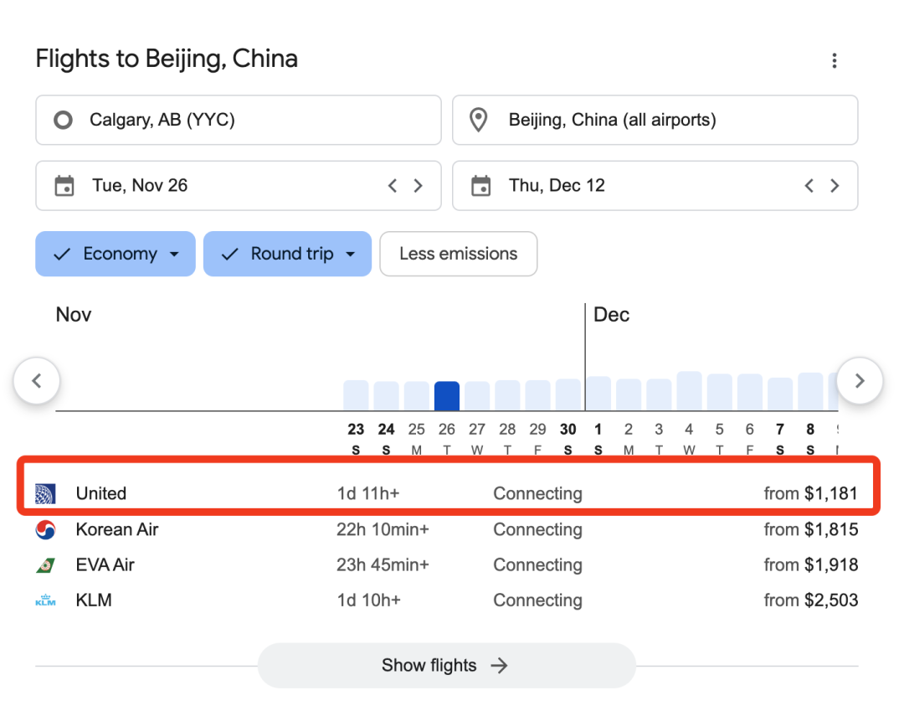
Task: Select the KLM flight option
Action: click(447, 600)
